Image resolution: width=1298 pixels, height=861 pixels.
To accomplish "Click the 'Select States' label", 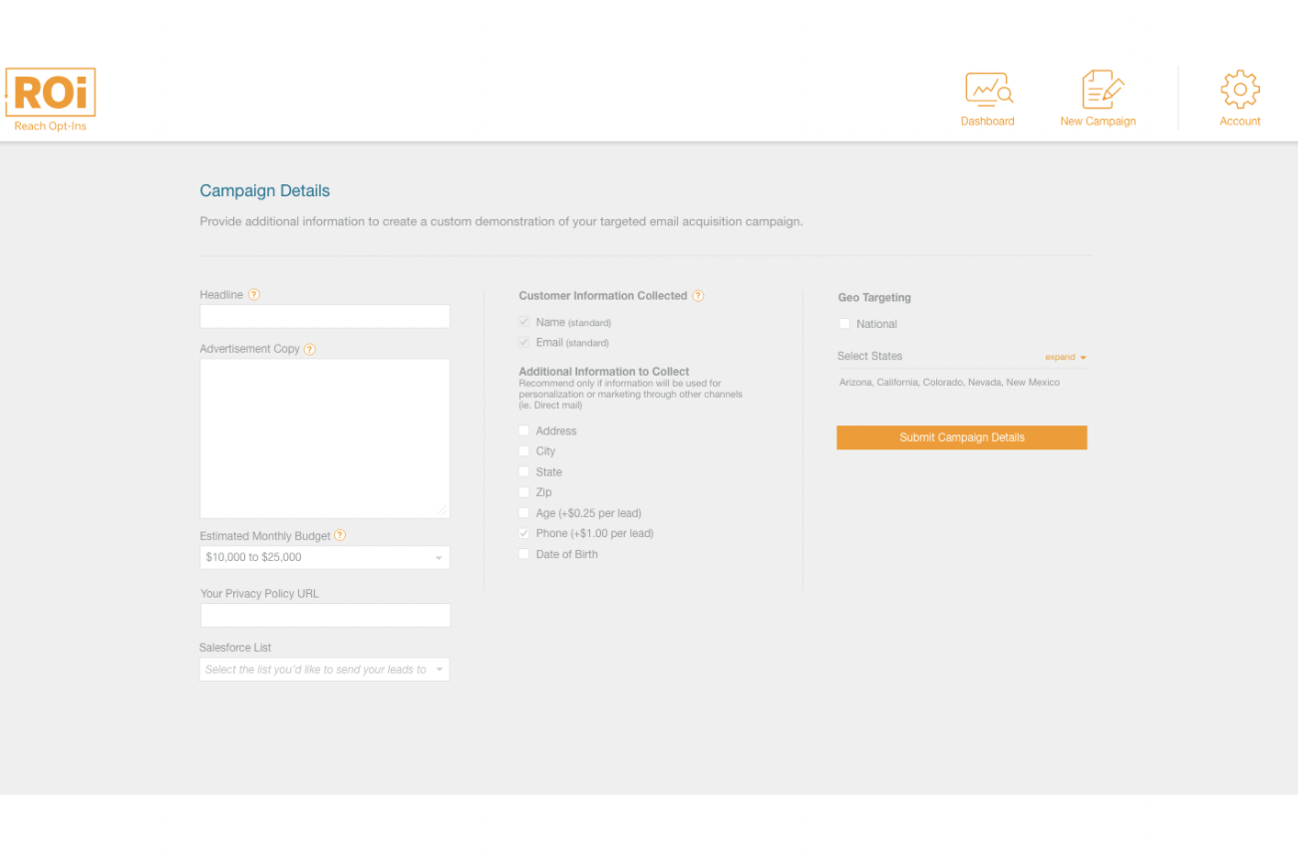I will 870,356.
